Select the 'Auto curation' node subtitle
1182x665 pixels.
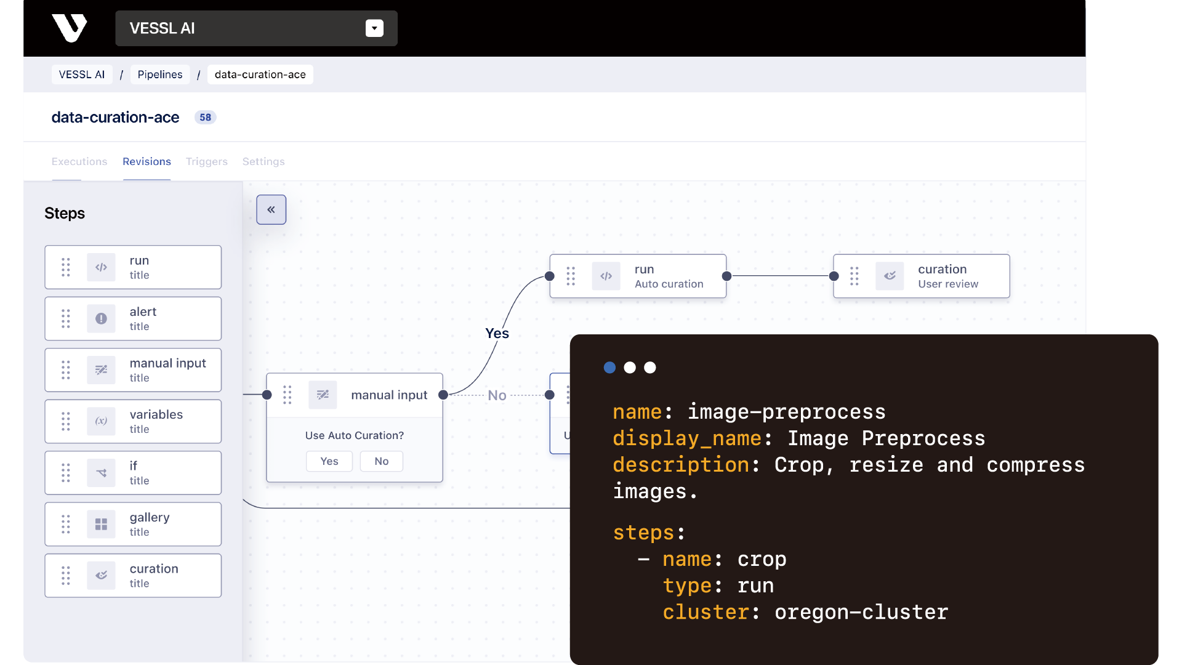tap(669, 284)
